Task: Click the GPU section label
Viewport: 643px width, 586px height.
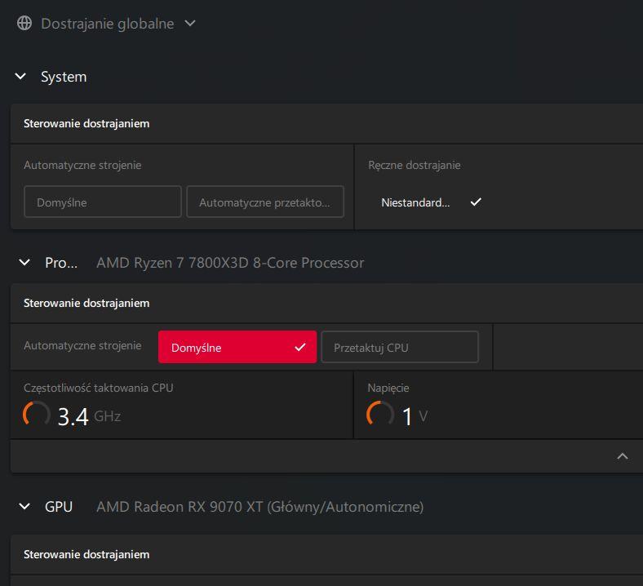Action: [59, 507]
